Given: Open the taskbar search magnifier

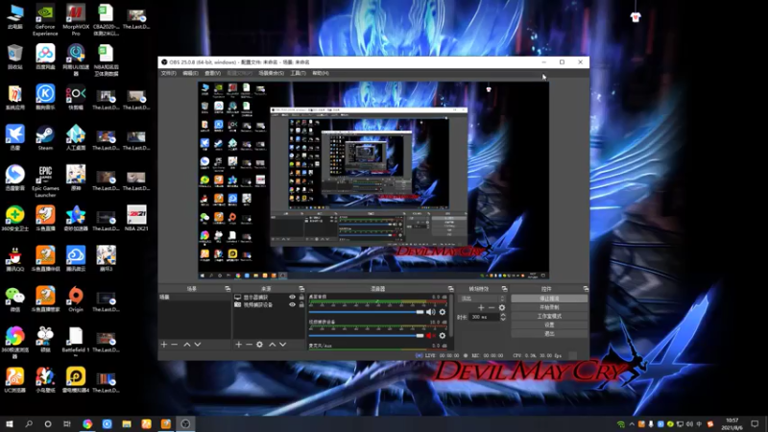Looking at the screenshot, I should coord(29,423).
